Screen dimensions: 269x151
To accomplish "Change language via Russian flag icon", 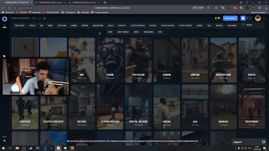I will coord(5,141).
